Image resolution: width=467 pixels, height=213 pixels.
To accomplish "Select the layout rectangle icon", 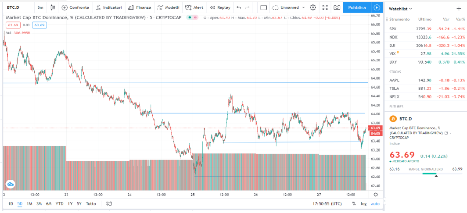I will [x=263, y=7].
